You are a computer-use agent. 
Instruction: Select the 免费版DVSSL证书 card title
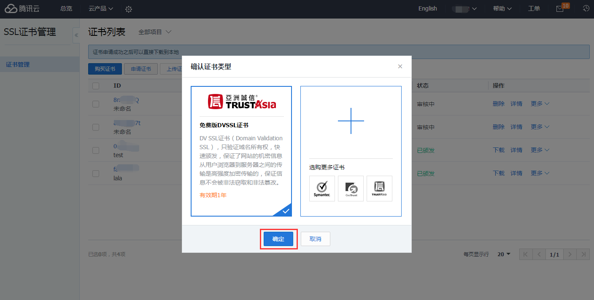(224, 125)
